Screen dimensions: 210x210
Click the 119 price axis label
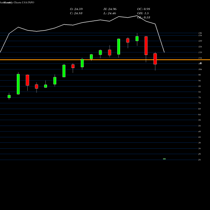coord(200,52)
